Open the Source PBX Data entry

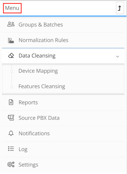click(63, 118)
